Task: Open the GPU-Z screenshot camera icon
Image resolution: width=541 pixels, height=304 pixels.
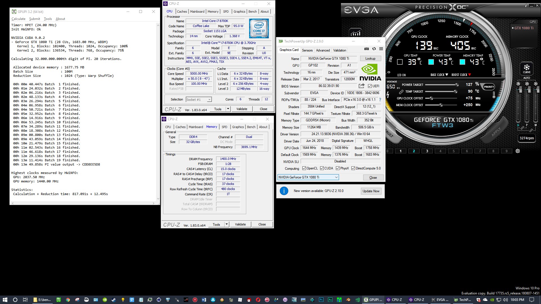Action: pyautogui.click(x=366, y=49)
